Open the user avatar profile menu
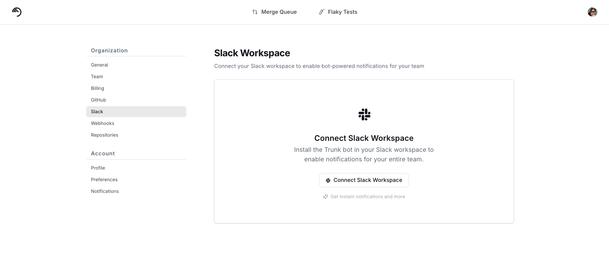Image resolution: width=609 pixels, height=258 pixels. pyautogui.click(x=592, y=12)
